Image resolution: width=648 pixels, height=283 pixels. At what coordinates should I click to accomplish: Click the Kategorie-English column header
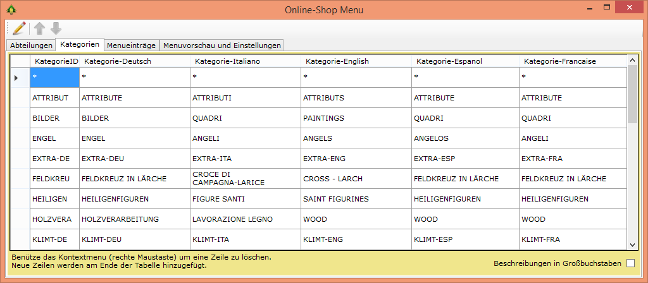(356, 61)
